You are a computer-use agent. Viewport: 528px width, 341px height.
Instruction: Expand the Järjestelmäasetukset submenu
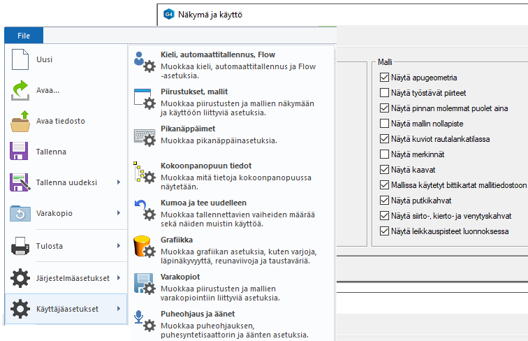tap(118, 278)
